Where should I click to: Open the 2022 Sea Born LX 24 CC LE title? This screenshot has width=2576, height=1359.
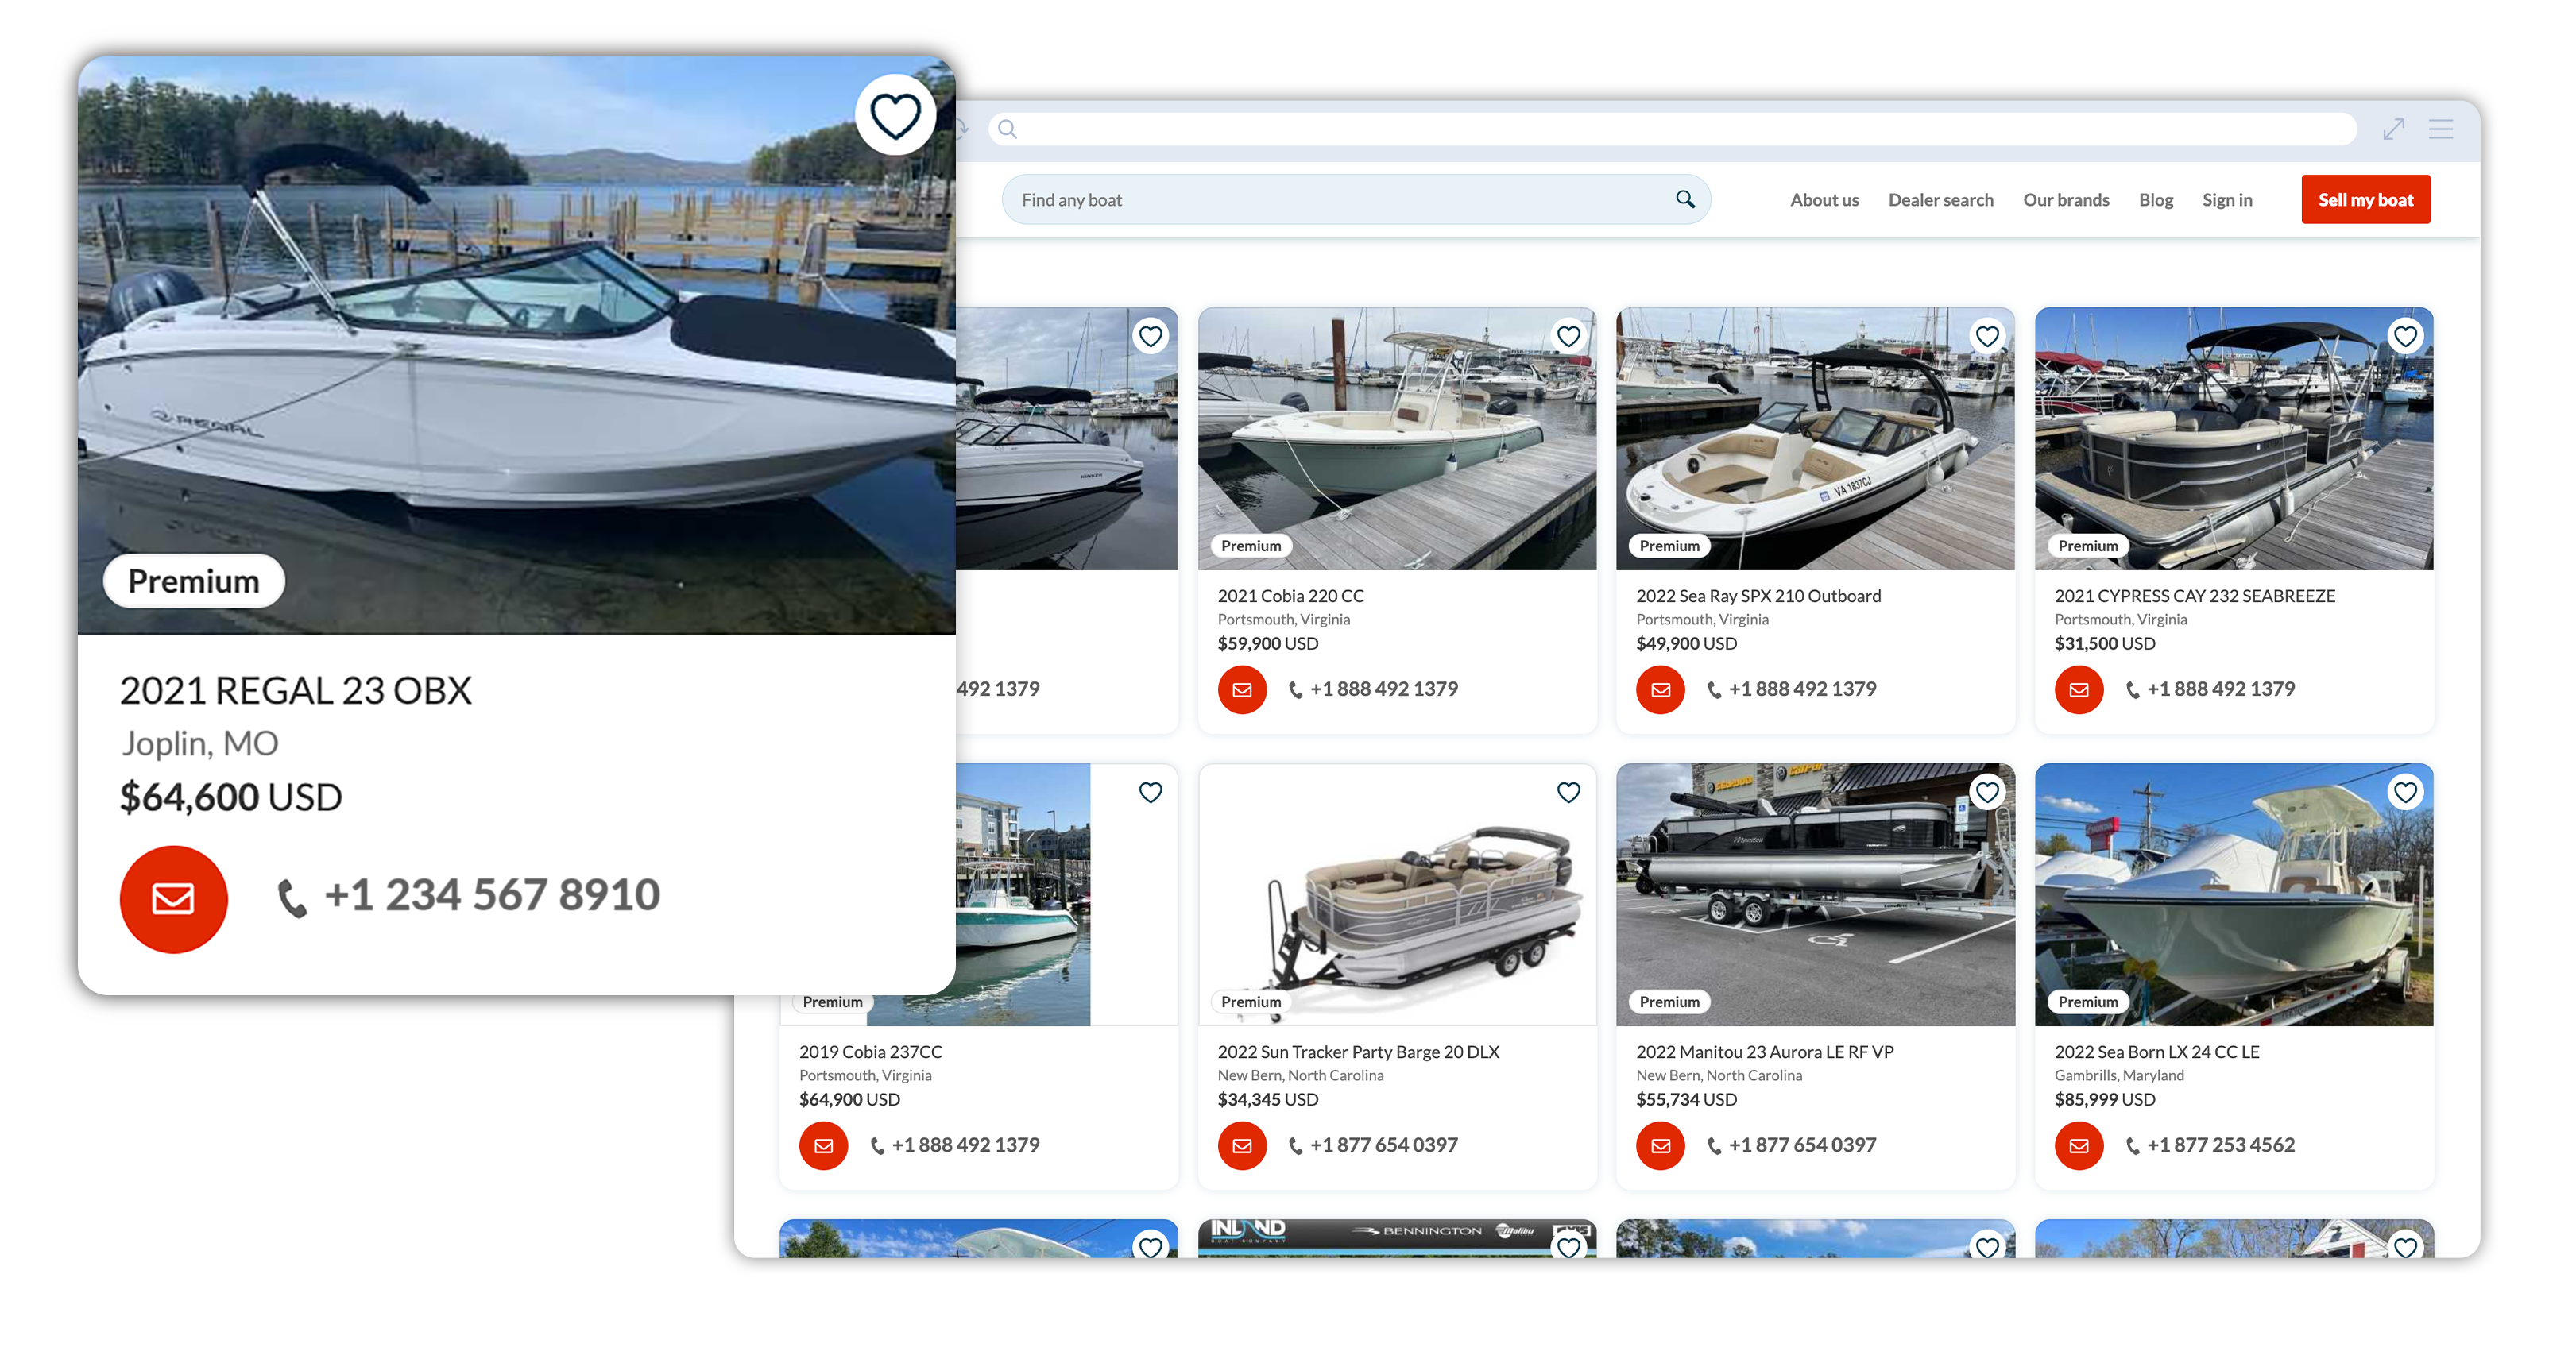click(2156, 1052)
